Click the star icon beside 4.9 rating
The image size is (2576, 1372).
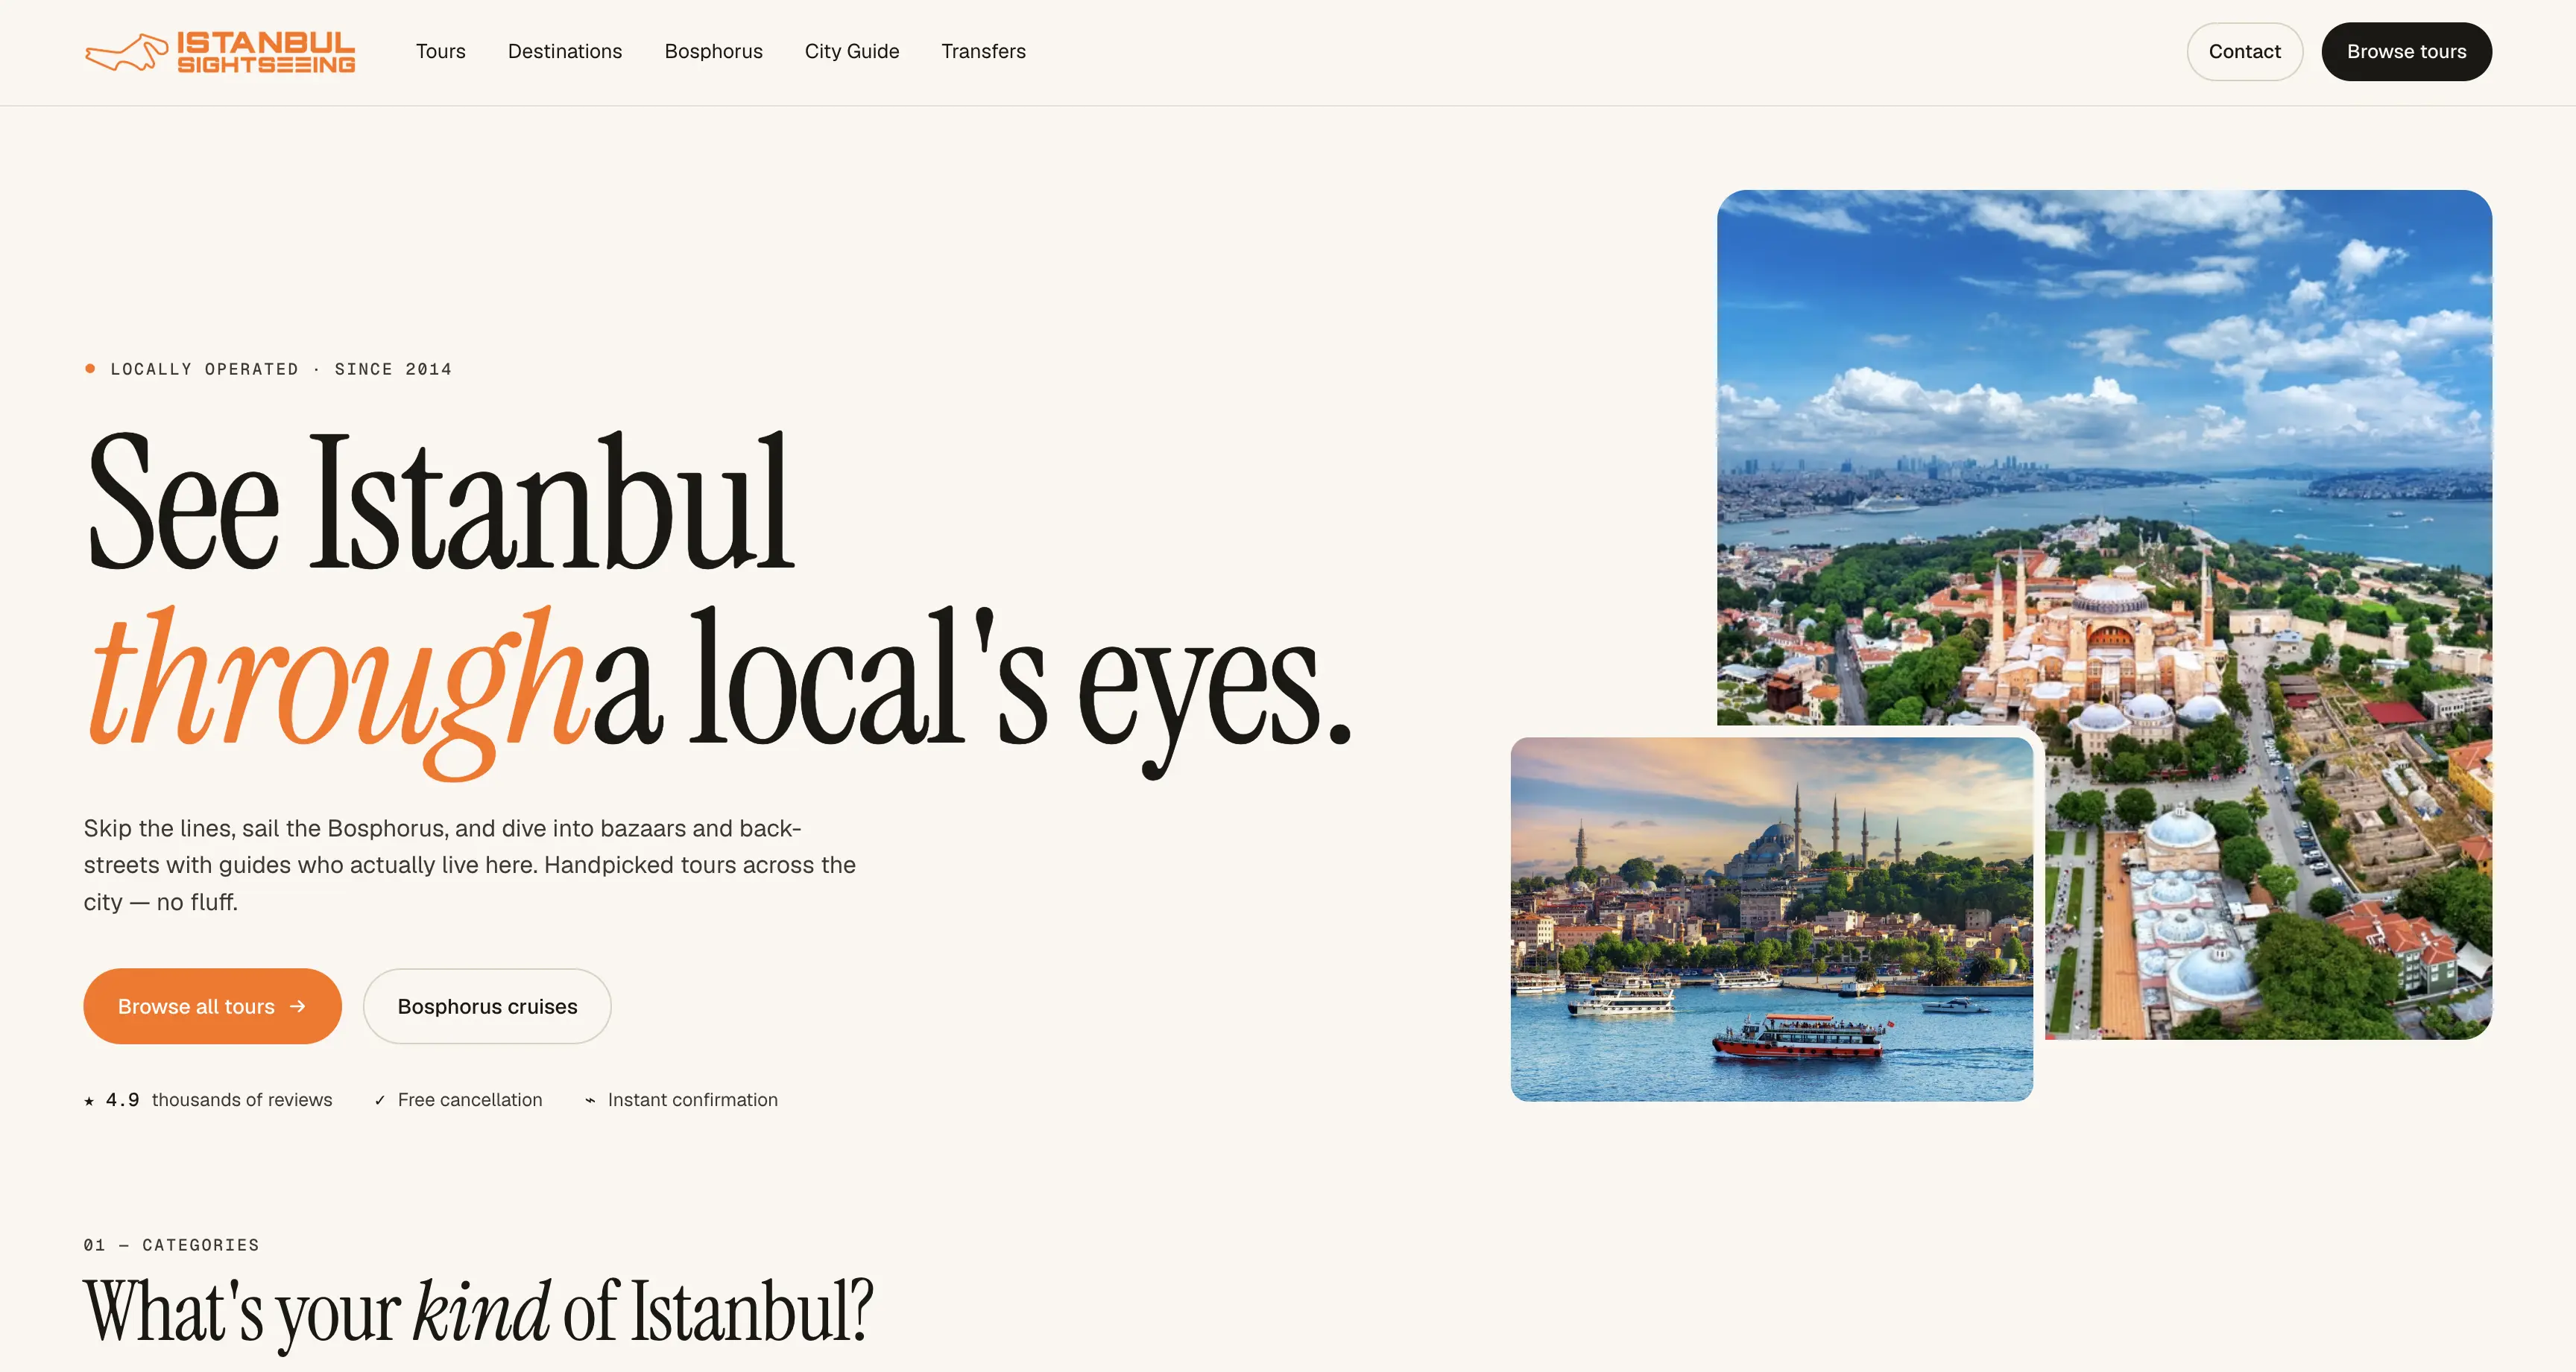point(89,1100)
